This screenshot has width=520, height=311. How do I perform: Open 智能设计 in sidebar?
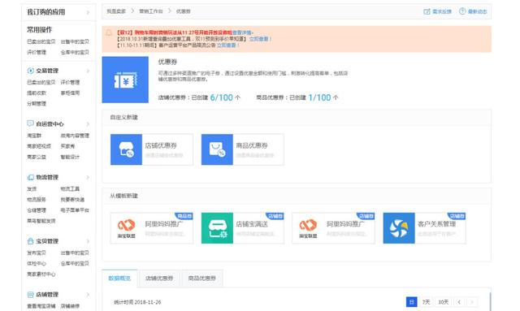point(70,157)
